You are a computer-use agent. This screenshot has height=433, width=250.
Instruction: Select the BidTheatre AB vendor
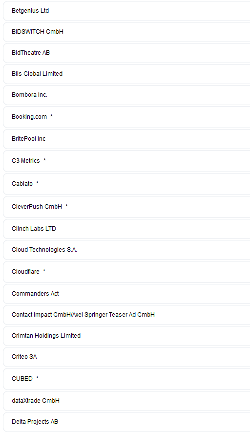click(126, 53)
